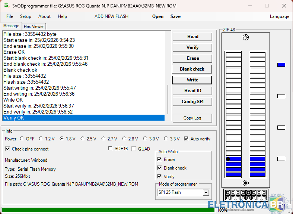Click the blue indicator beside ZIF socket

281,65
